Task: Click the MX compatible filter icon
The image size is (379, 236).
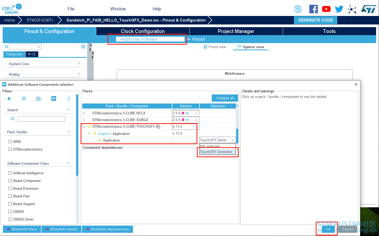Action: pos(54,99)
